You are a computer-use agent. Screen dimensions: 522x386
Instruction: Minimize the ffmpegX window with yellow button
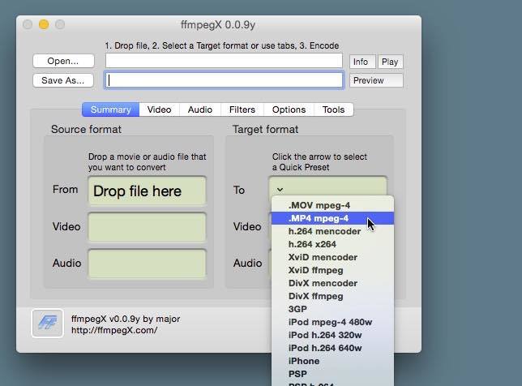pos(44,24)
